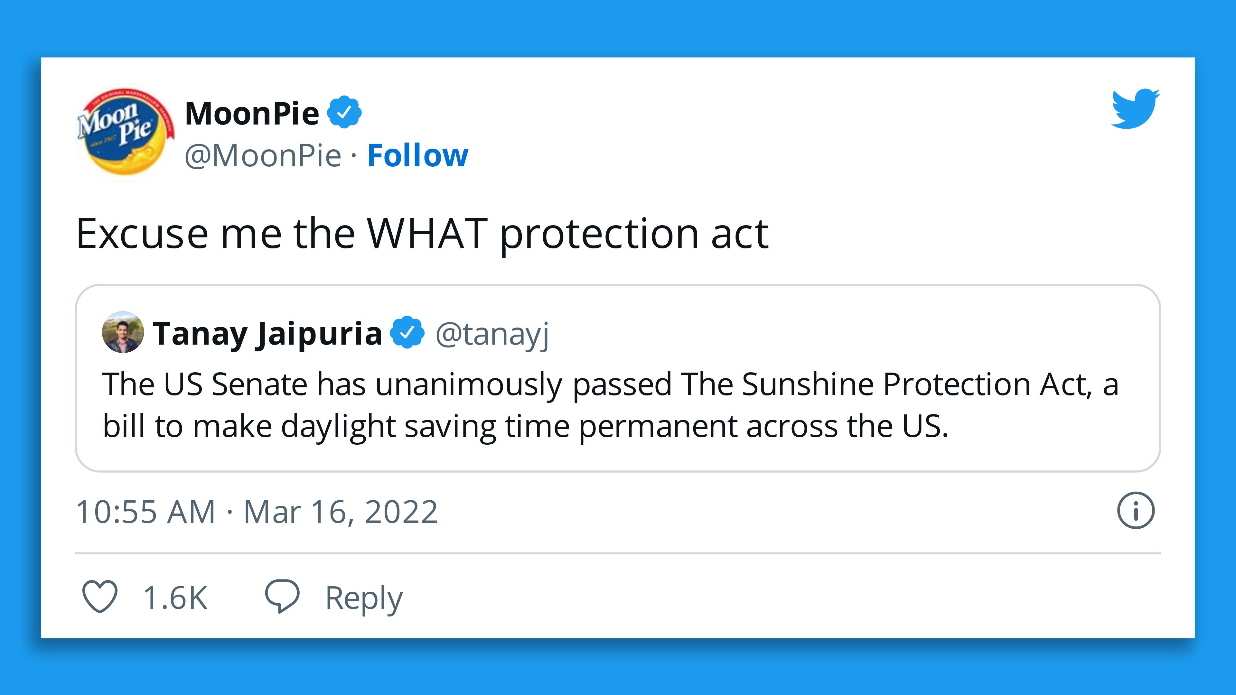This screenshot has width=1236, height=695.
Task: Click Tanay Jaipuria's verified badge
Action: coord(407,332)
